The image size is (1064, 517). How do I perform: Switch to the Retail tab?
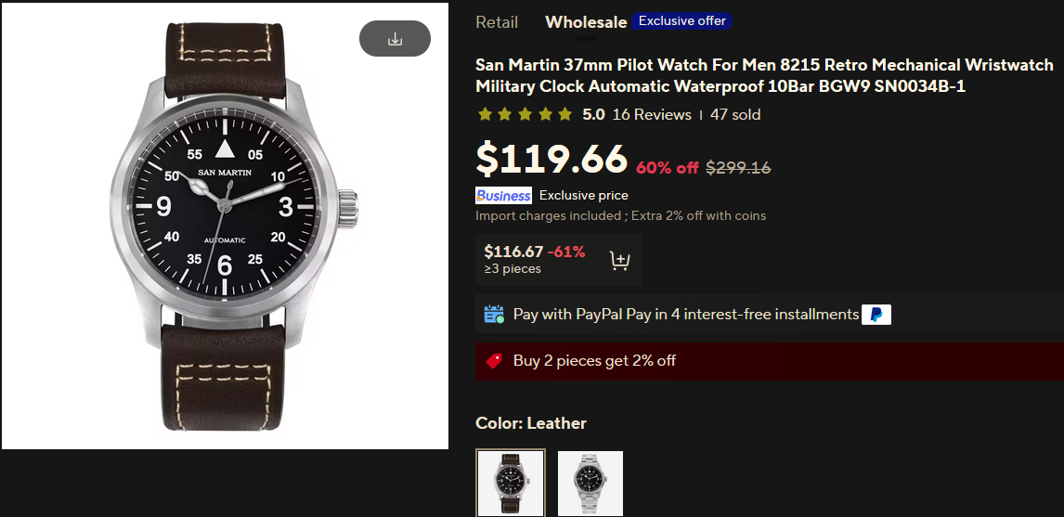(497, 22)
